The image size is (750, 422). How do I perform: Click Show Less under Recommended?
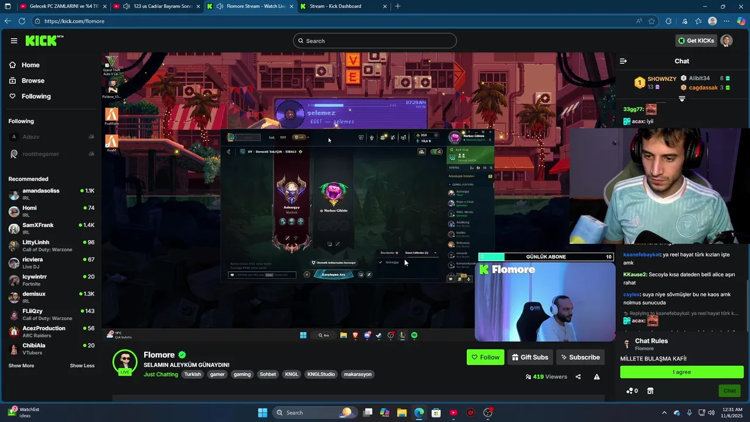[82, 366]
